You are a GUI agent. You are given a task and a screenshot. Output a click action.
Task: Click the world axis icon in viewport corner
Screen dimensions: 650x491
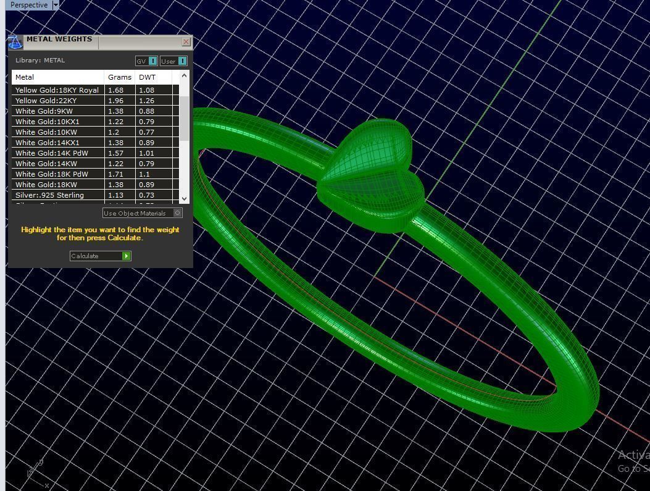[38, 474]
